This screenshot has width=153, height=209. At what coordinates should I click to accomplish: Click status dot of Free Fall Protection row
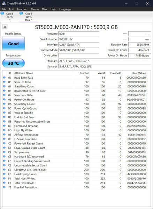[4, 187]
